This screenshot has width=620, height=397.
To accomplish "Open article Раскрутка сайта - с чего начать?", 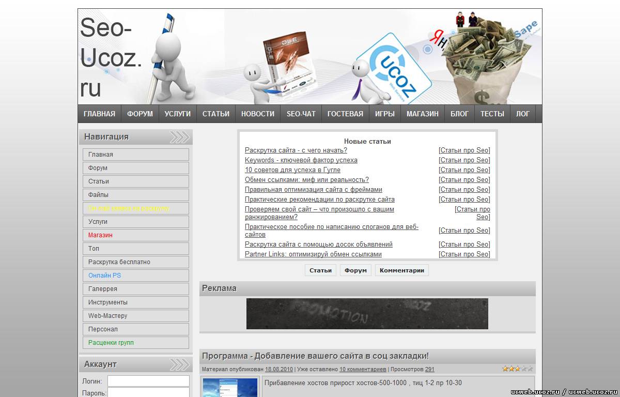I will (296, 150).
